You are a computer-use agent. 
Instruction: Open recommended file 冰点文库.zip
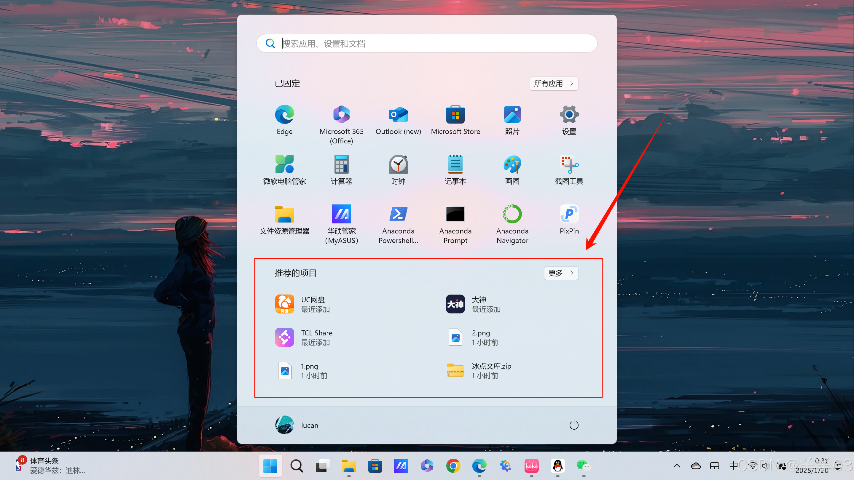pyautogui.click(x=479, y=370)
